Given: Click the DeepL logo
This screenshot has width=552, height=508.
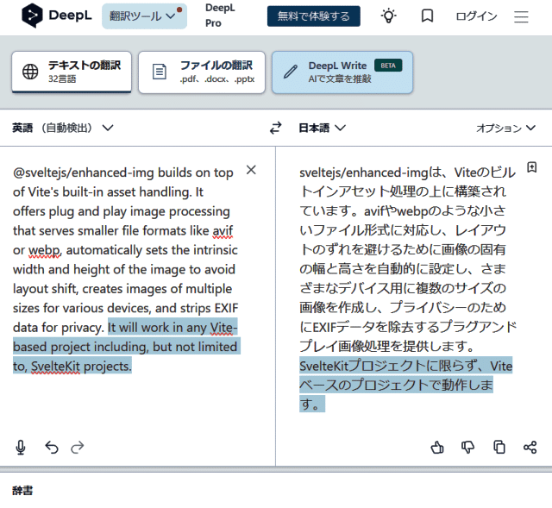Looking at the screenshot, I should (56, 16).
